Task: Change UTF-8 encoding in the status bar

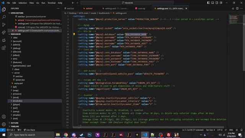Action: pyautogui.click(x=220, y=130)
